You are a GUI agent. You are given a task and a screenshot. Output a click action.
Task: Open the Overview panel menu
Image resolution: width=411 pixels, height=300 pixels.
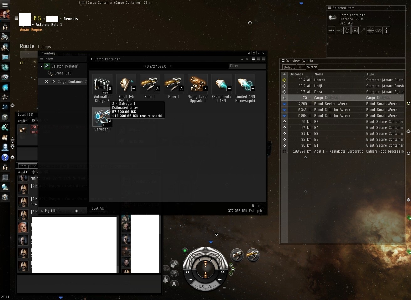click(x=283, y=61)
